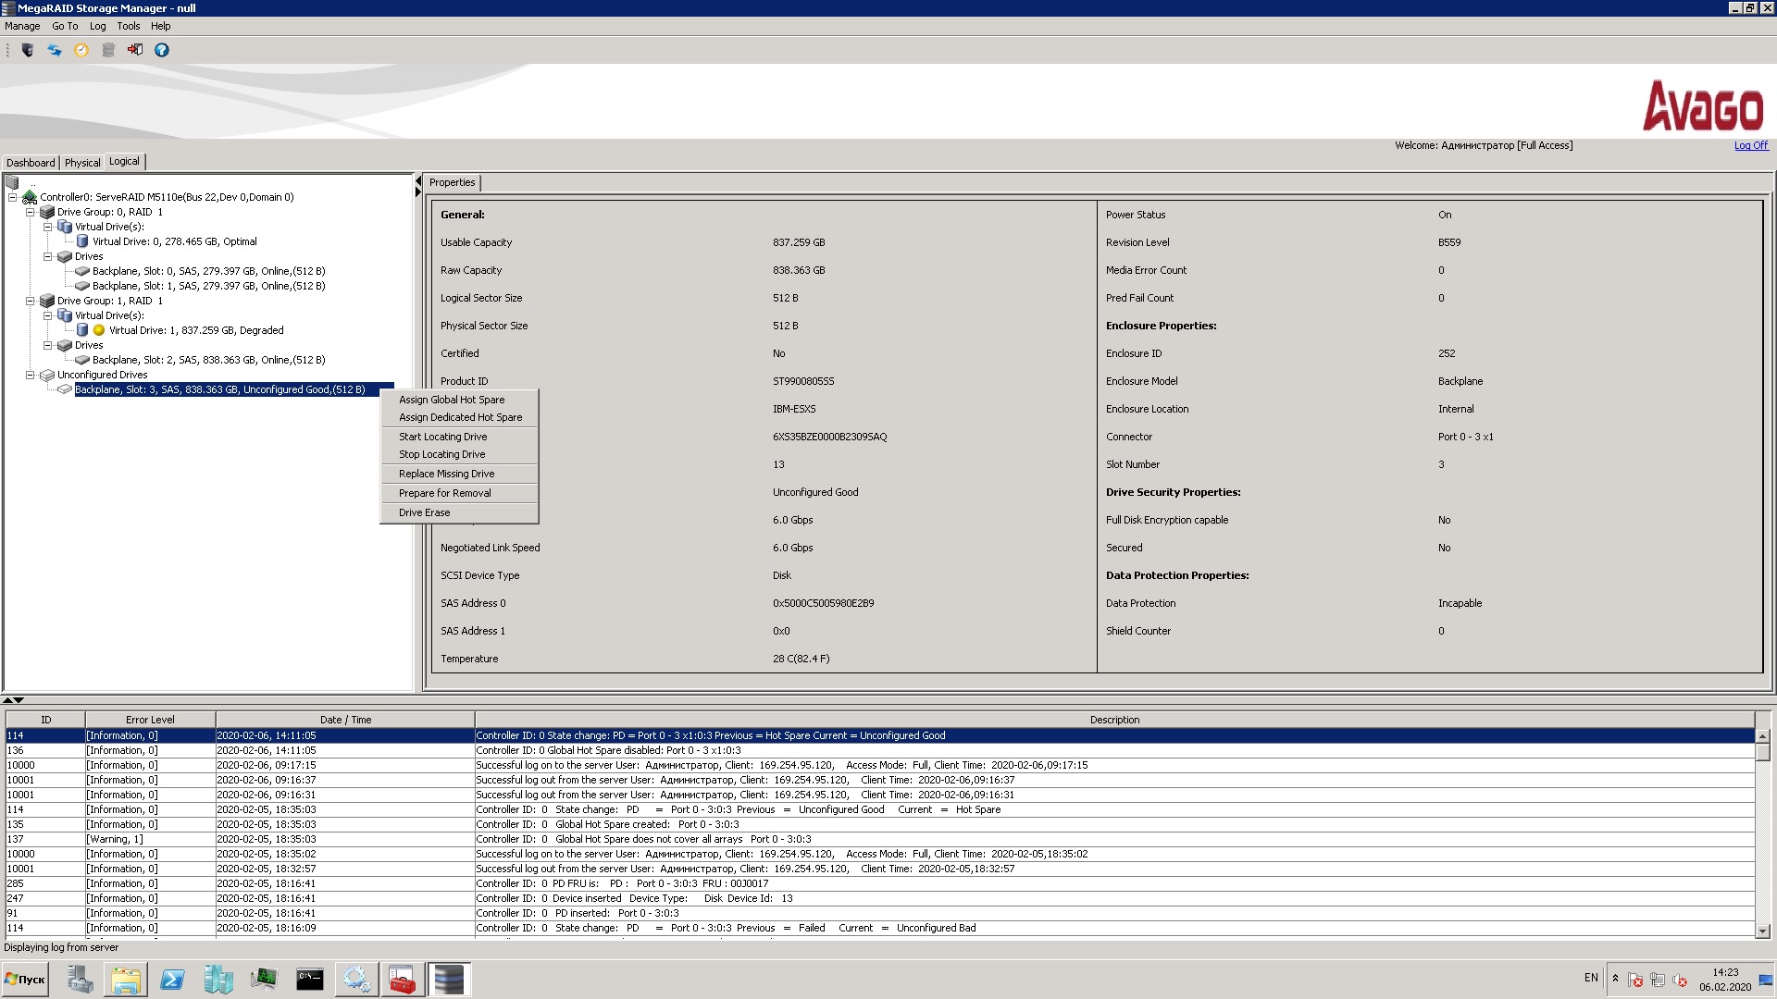Open PowerShell from the taskbar
This screenshot has height=999, width=1777.
(172, 980)
